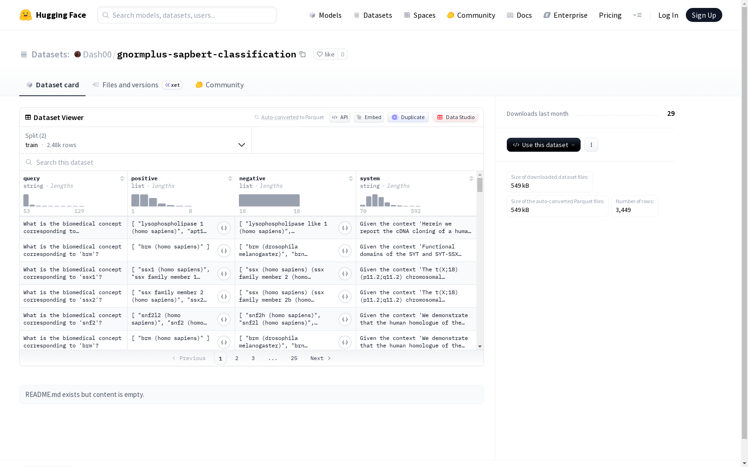This screenshot has height=467, width=748.
Task: Open Docs in the top navigation
Action: pos(519,15)
